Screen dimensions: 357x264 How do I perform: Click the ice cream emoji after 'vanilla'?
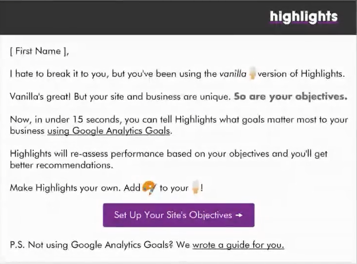click(x=252, y=73)
